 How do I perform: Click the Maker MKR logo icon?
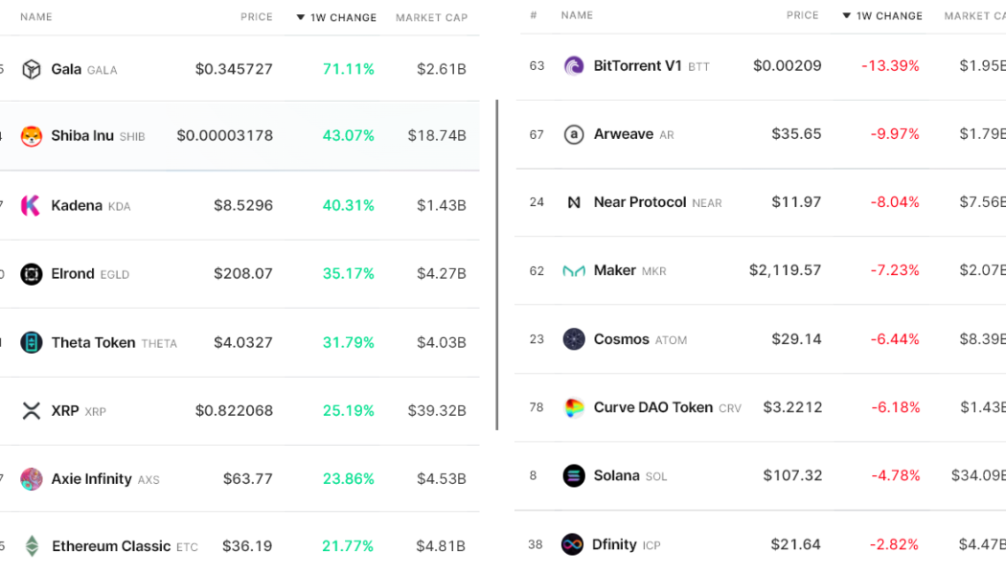coord(573,270)
